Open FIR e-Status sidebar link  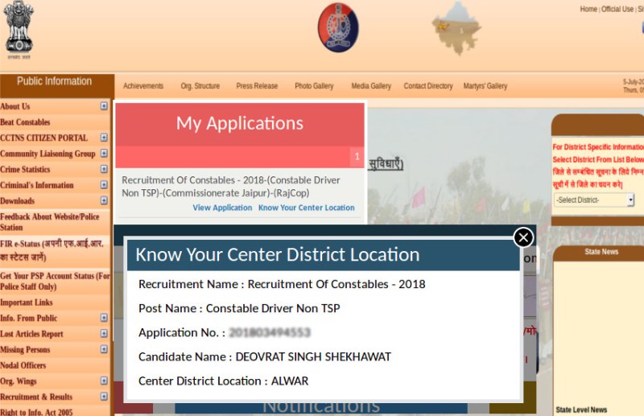[52, 250]
